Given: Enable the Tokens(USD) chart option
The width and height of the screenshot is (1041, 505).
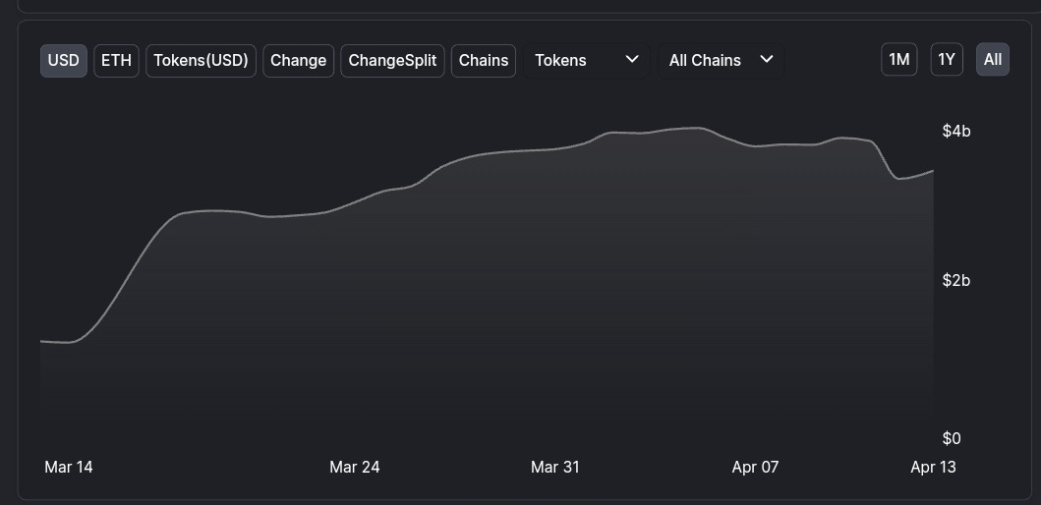Looking at the screenshot, I should pyautogui.click(x=201, y=60).
